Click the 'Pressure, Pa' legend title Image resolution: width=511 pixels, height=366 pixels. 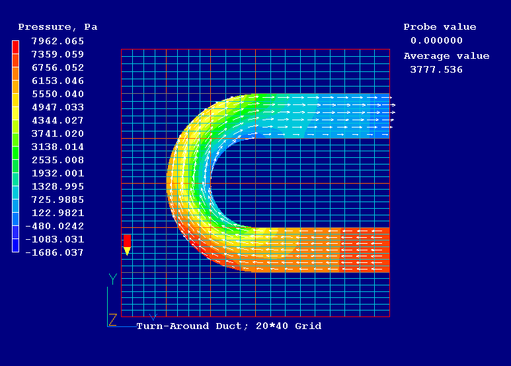tap(58, 27)
